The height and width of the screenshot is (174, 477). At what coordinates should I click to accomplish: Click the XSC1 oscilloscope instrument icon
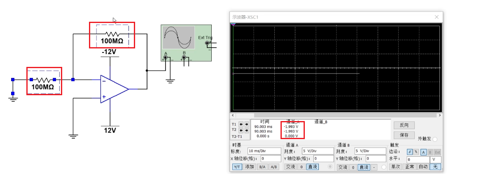point(186,43)
